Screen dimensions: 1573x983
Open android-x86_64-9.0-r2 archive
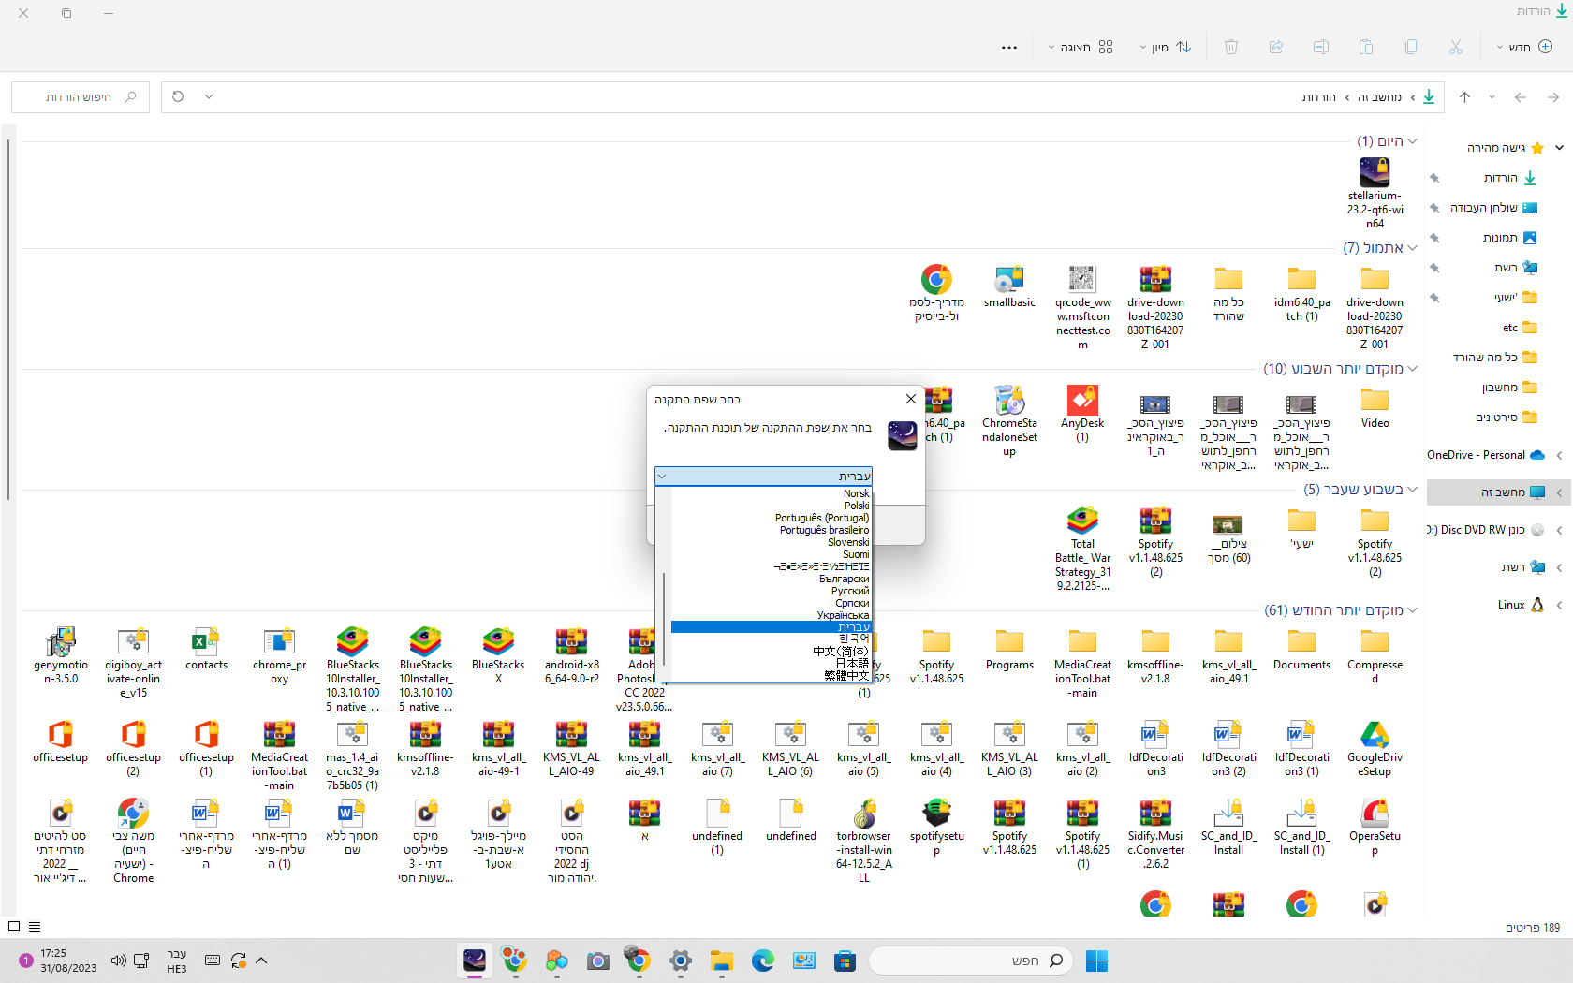click(571, 655)
